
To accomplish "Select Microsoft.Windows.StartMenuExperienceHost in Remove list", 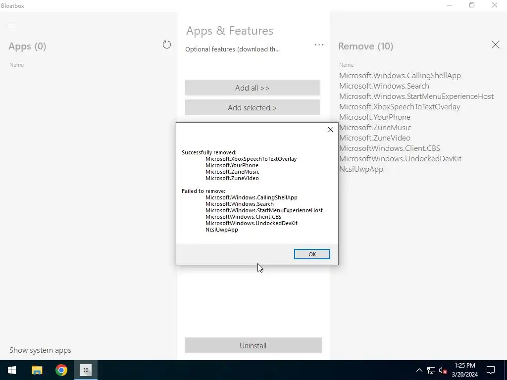I will 416,96.
